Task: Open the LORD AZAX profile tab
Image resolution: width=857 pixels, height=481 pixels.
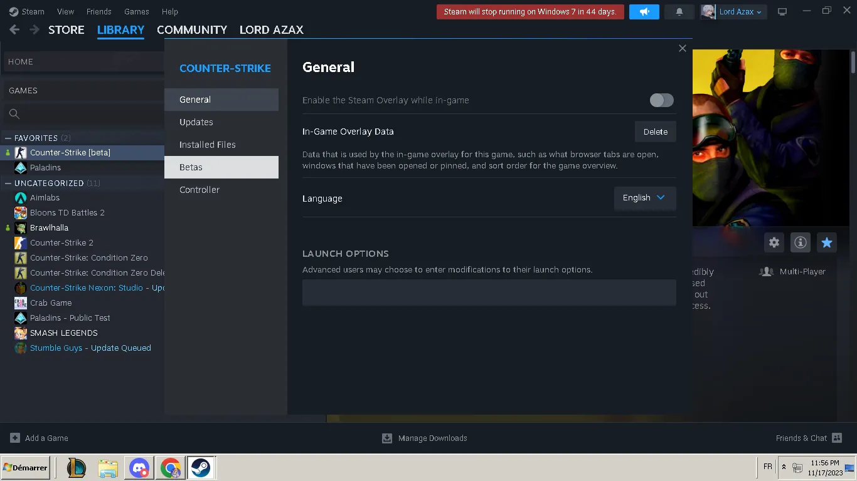Action: coord(272,29)
